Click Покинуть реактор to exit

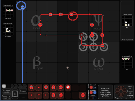pos(6,97)
